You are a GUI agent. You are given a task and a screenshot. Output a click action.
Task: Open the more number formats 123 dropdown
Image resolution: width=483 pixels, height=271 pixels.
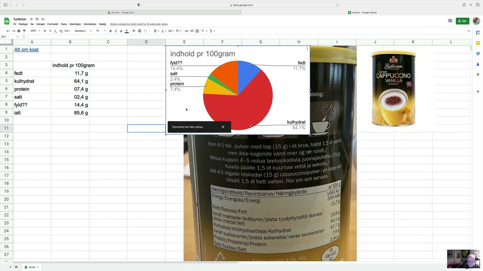67,31
